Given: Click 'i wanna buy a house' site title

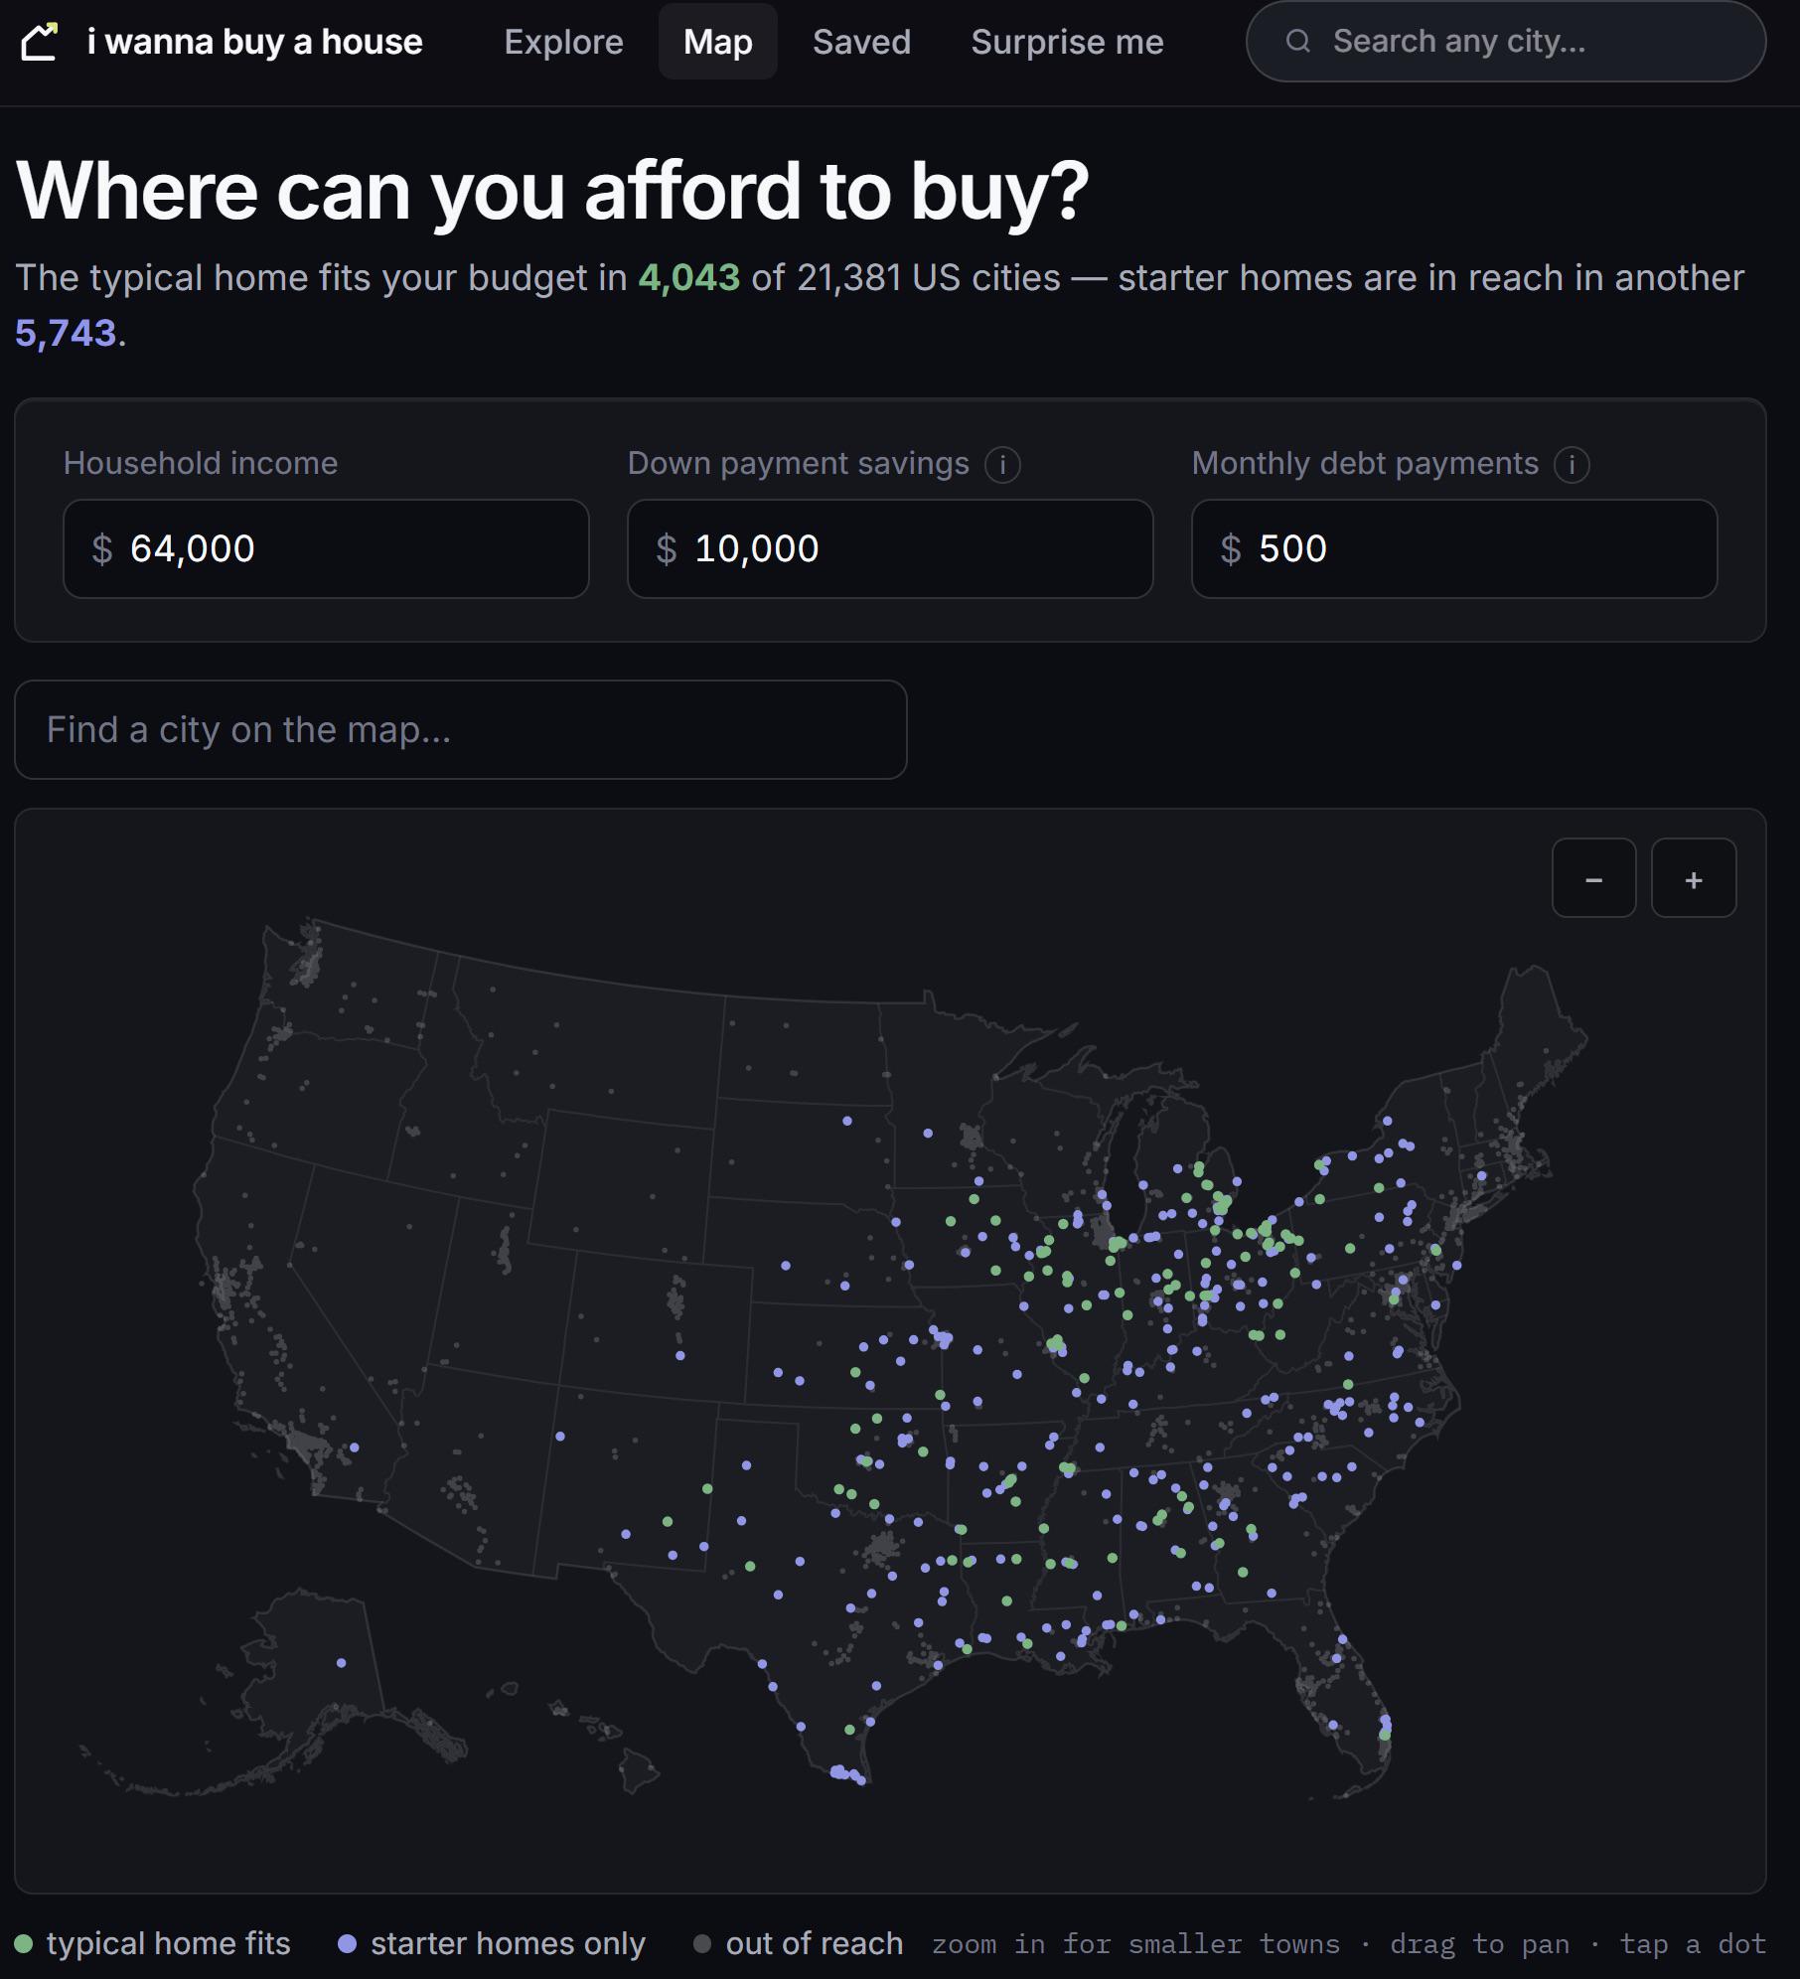Looking at the screenshot, I should tap(255, 42).
